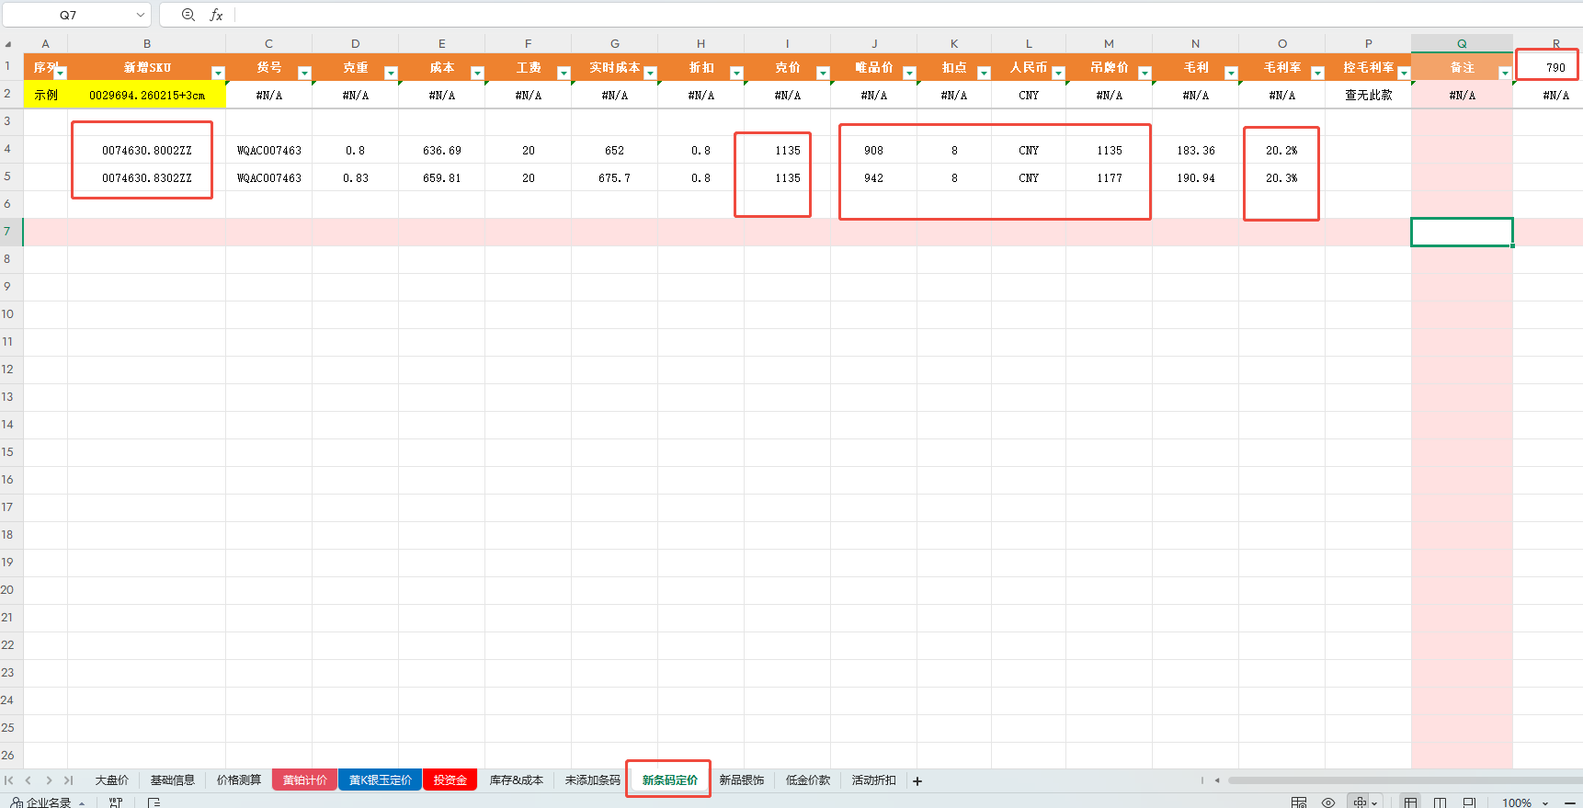Add a new sheet with plus button
The height and width of the screenshot is (808, 1583).
917,781
